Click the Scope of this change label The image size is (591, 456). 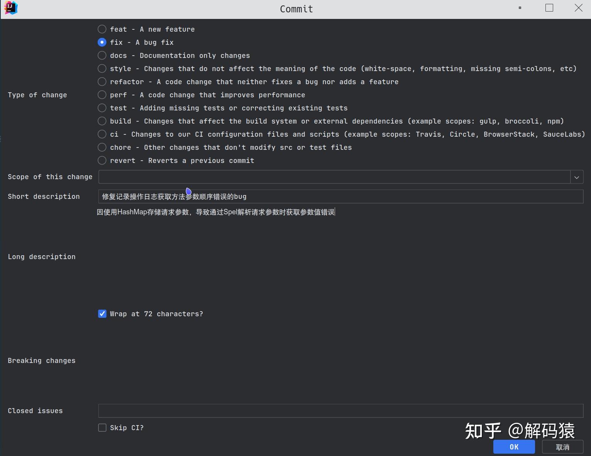click(50, 177)
